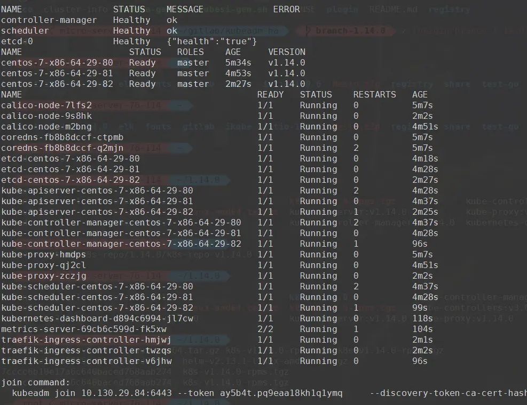Screen dimensions: 527x405
Task: Click pod kube-proxy-zczjg
Action: click(43, 276)
